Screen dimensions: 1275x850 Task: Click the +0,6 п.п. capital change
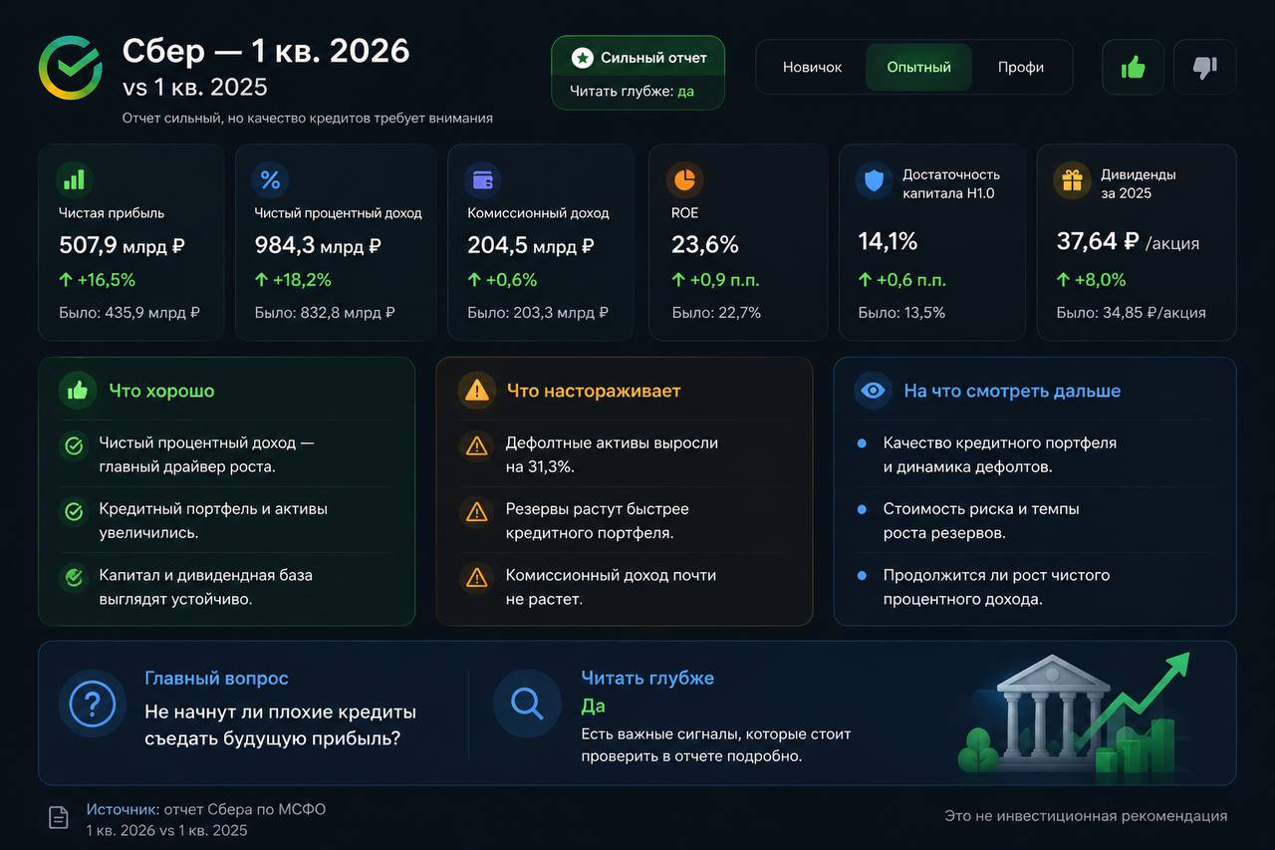pyautogui.click(x=901, y=280)
